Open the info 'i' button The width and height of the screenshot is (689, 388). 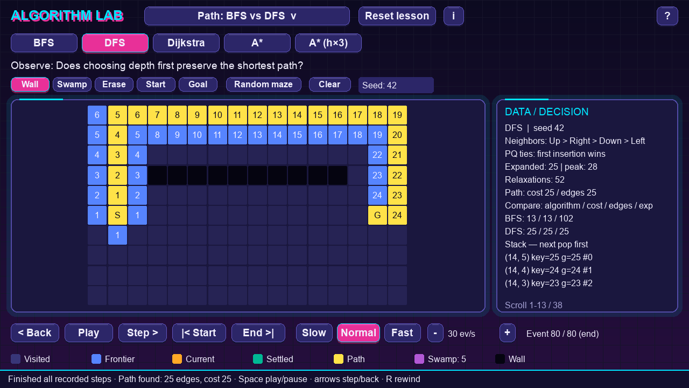(x=454, y=16)
